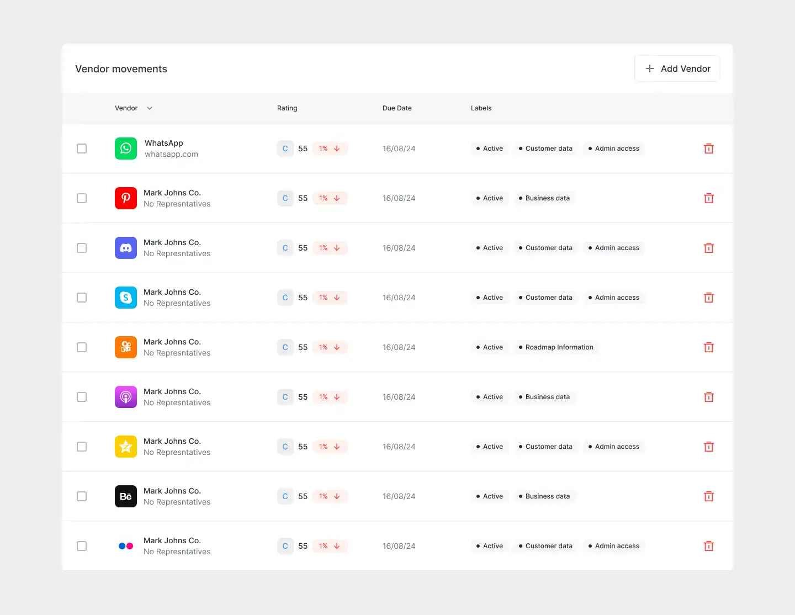Click the C rating badge in Skype row
The image size is (795, 615).
[x=285, y=298]
